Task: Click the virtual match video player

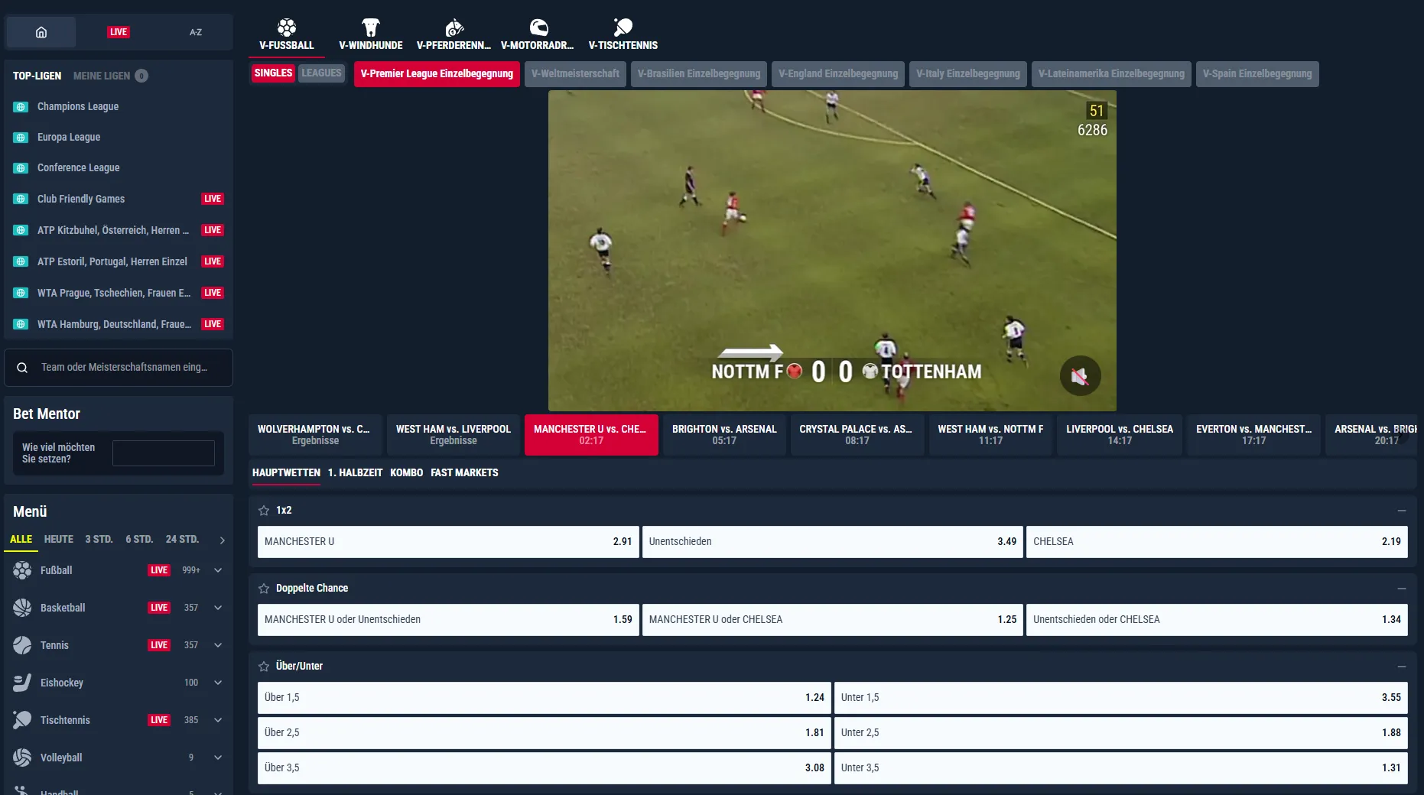Action: 832,251
